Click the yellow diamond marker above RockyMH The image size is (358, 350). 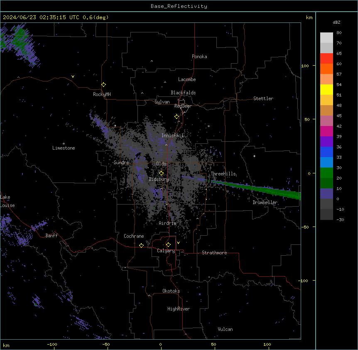[104, 85]
